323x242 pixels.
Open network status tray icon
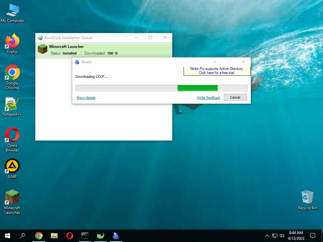click(x=275, y=236)
